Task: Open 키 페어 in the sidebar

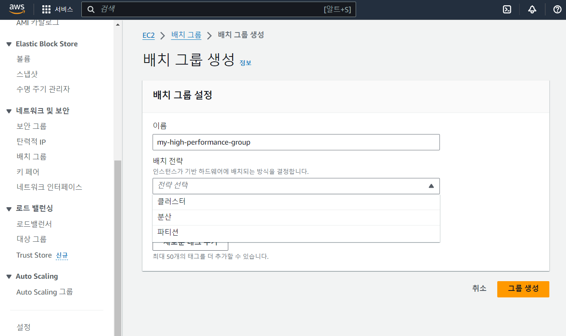Action: [28, 172]
